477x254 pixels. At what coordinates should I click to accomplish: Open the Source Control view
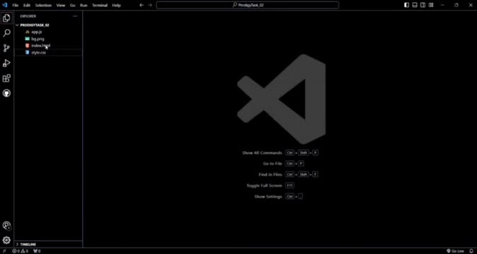(x=6, y=48)
